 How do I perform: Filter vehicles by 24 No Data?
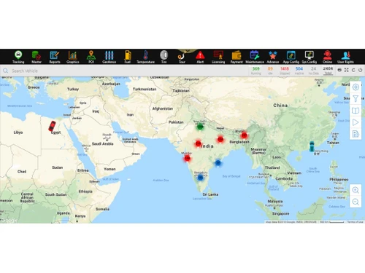tap(313, 71)
